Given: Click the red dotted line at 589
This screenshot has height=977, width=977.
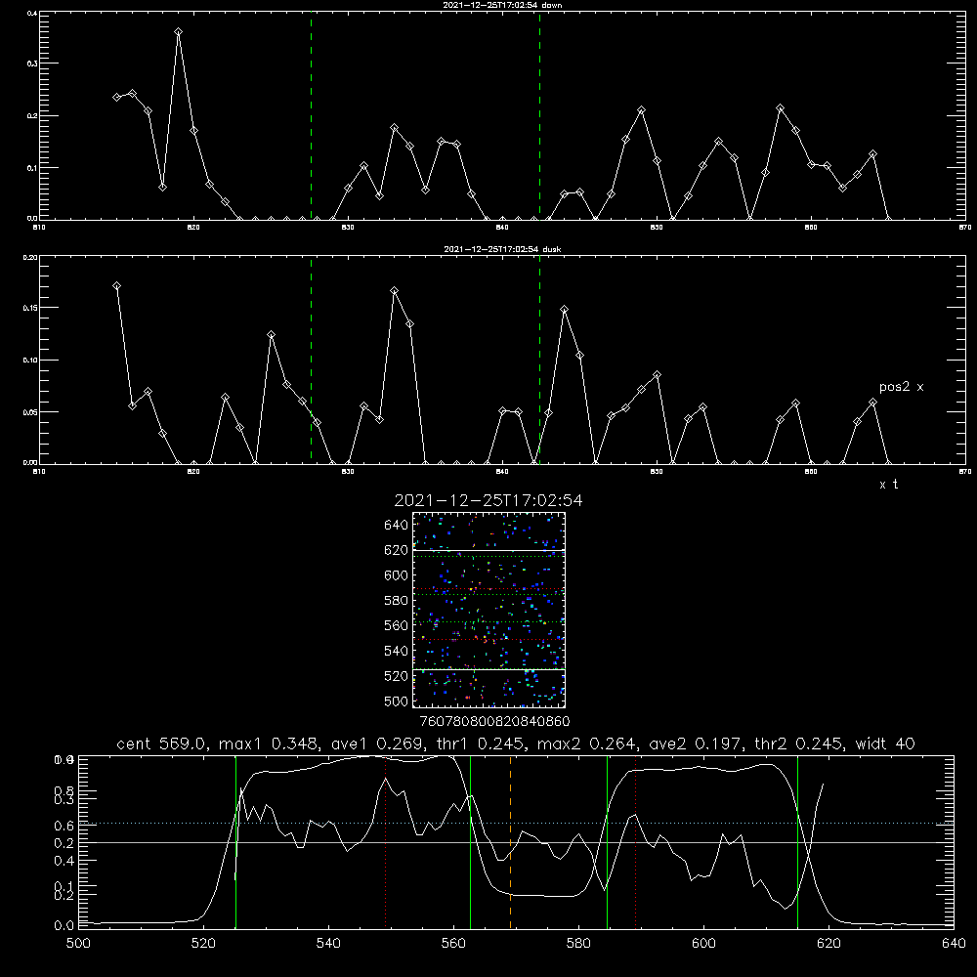Looking at the screenshot, I should pyautogui.click(x=636, y=842).
